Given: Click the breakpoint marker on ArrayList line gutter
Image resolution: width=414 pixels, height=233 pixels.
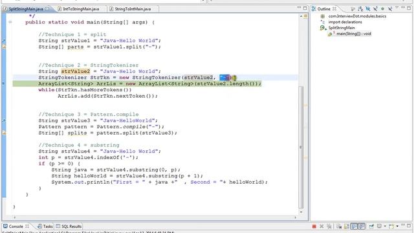Looking at the screenshot, I should pos(3,83).
